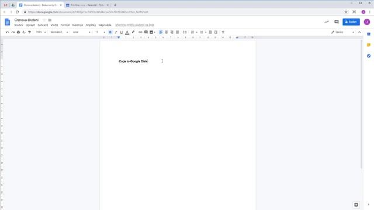The height and width of the screenshot is (210, 374).
Task: Insert a link from toolbar
Action: pos(140,32)
